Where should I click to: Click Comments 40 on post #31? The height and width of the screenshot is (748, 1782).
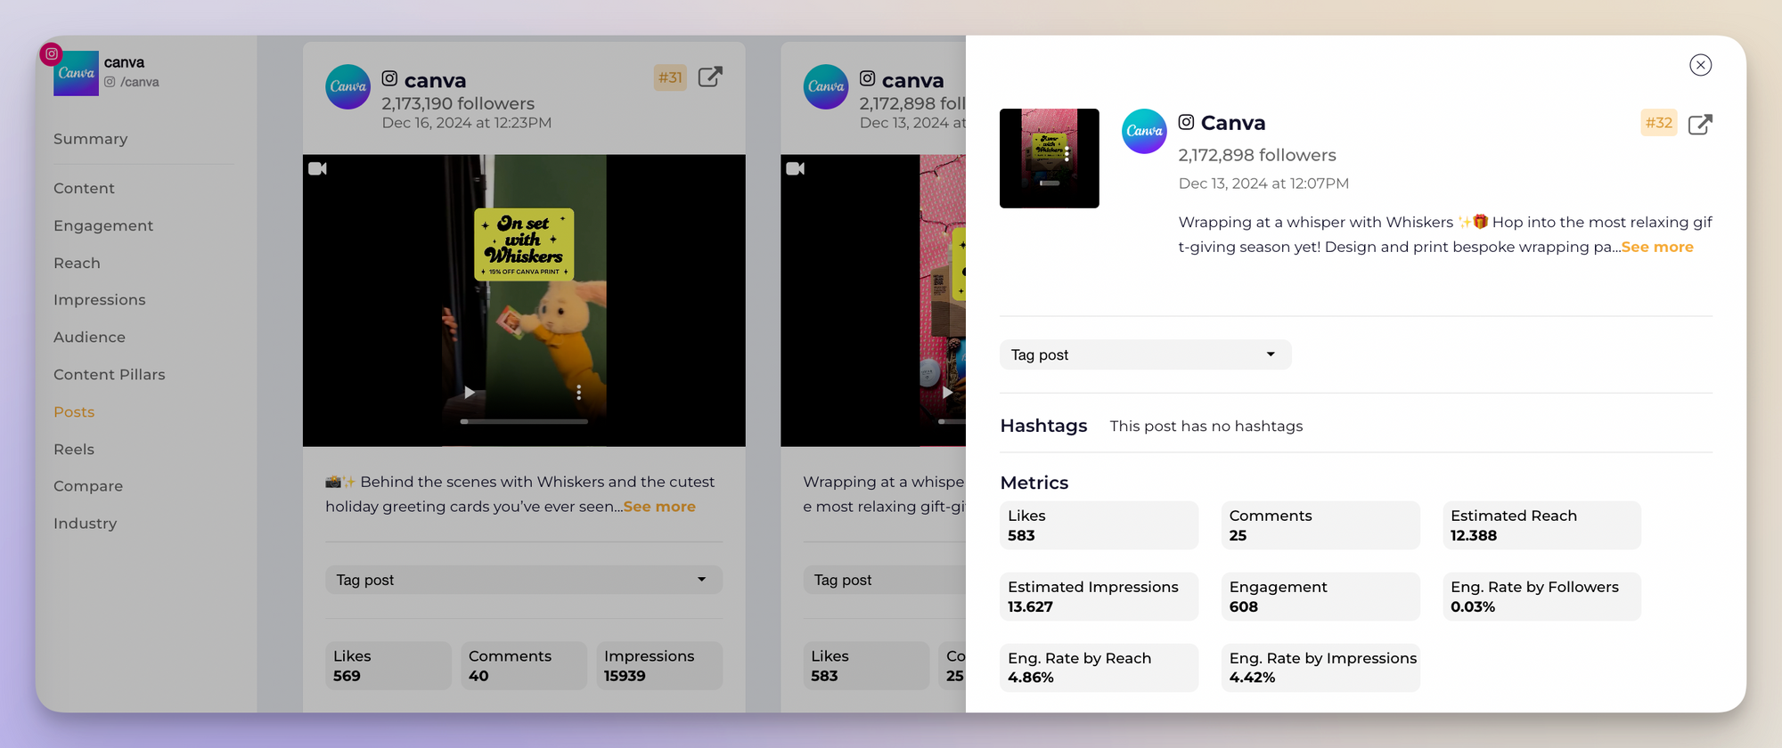[x=524, y=666]
